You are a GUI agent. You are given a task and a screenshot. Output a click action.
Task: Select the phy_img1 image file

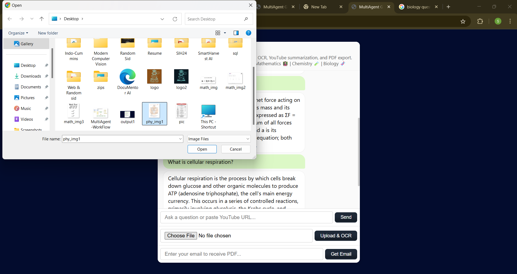154,114
